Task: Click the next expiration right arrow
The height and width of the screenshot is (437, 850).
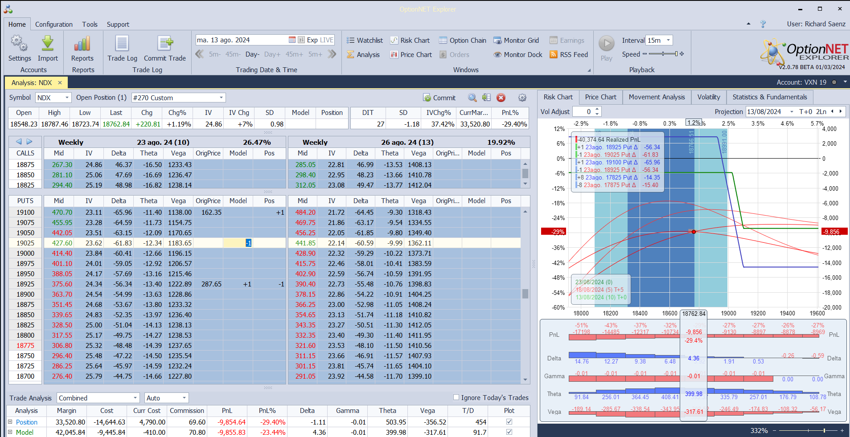Action: (29, 142)
